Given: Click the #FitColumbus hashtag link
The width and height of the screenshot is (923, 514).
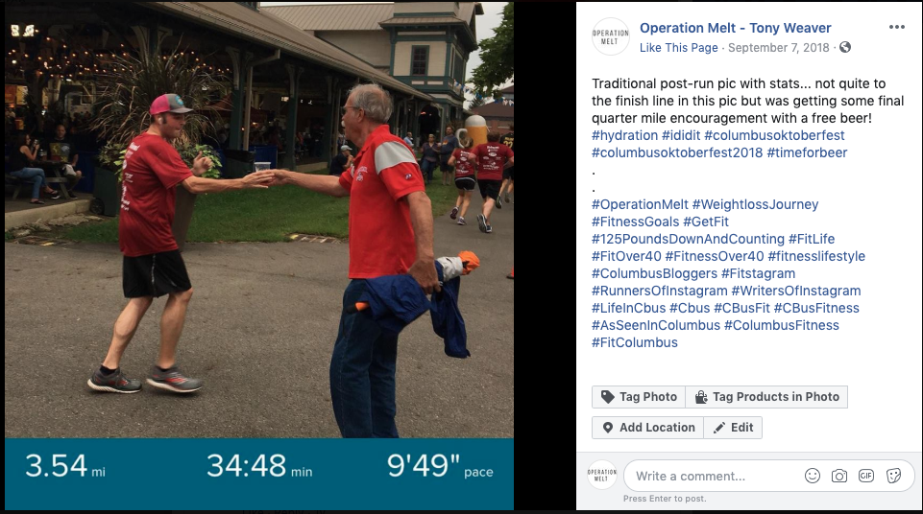Looking at the screenshot, I should point(635,343).
